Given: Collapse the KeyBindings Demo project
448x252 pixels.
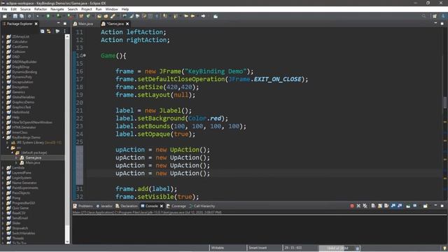Looking at the screenshot, I should 3,137.
